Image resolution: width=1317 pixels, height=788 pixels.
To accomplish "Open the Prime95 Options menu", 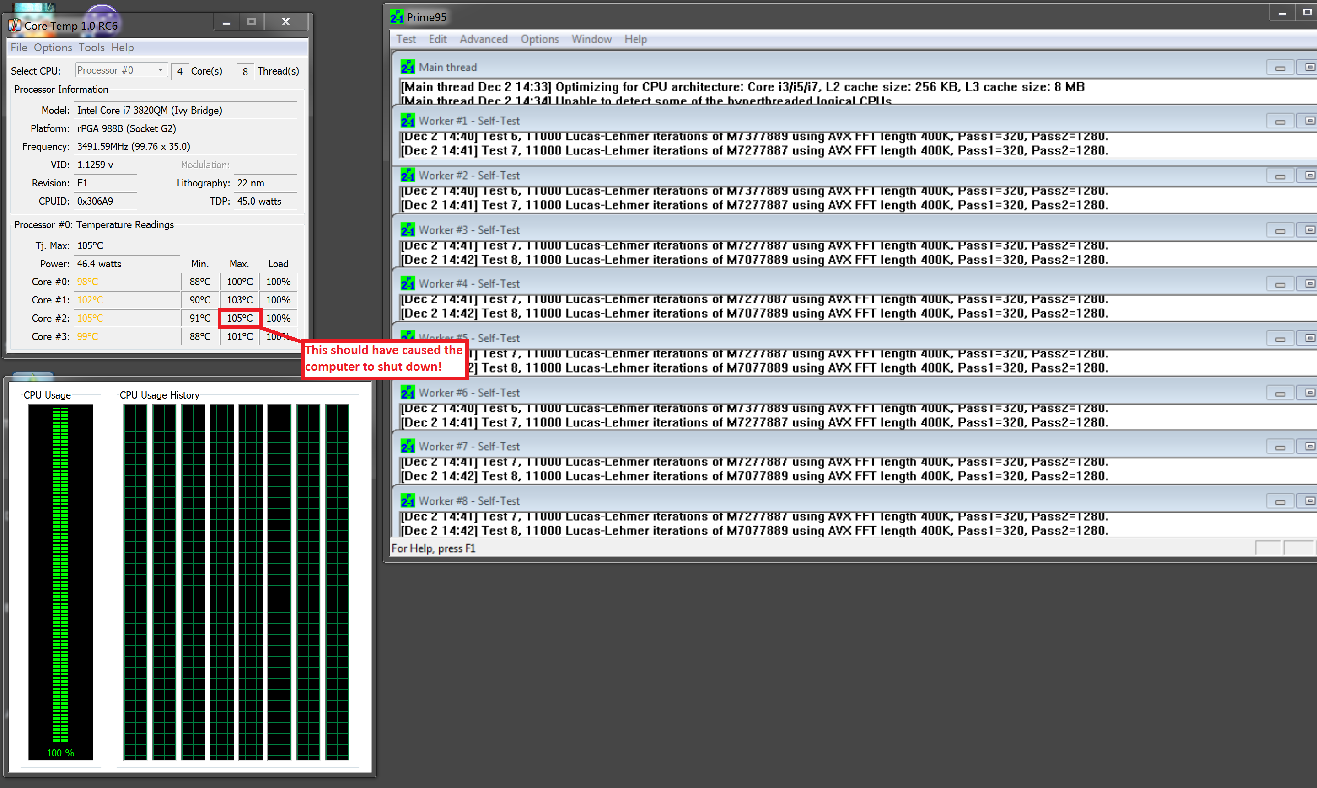I will pos(540,39).
